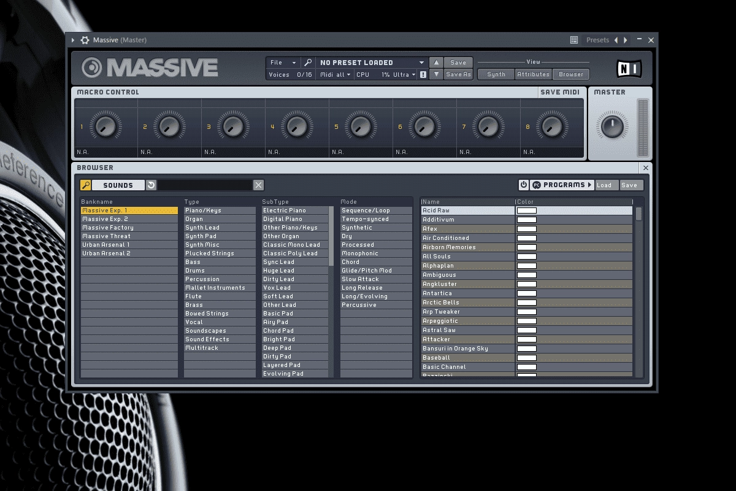
Task: Select bank Massive Factory
Action: coord(129,228)
